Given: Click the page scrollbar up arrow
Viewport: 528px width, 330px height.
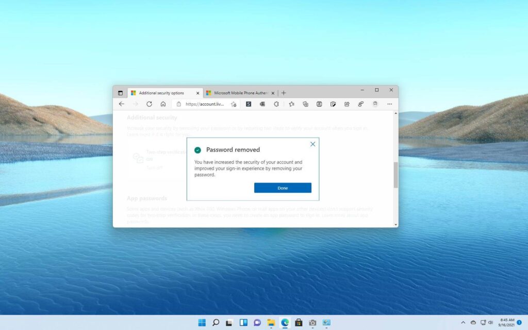Looking at the screenshot, I should (x=395, y=113).
